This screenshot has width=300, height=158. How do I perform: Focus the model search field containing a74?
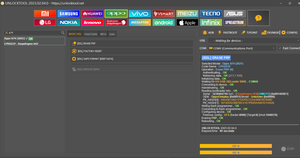tap(34, 33)
